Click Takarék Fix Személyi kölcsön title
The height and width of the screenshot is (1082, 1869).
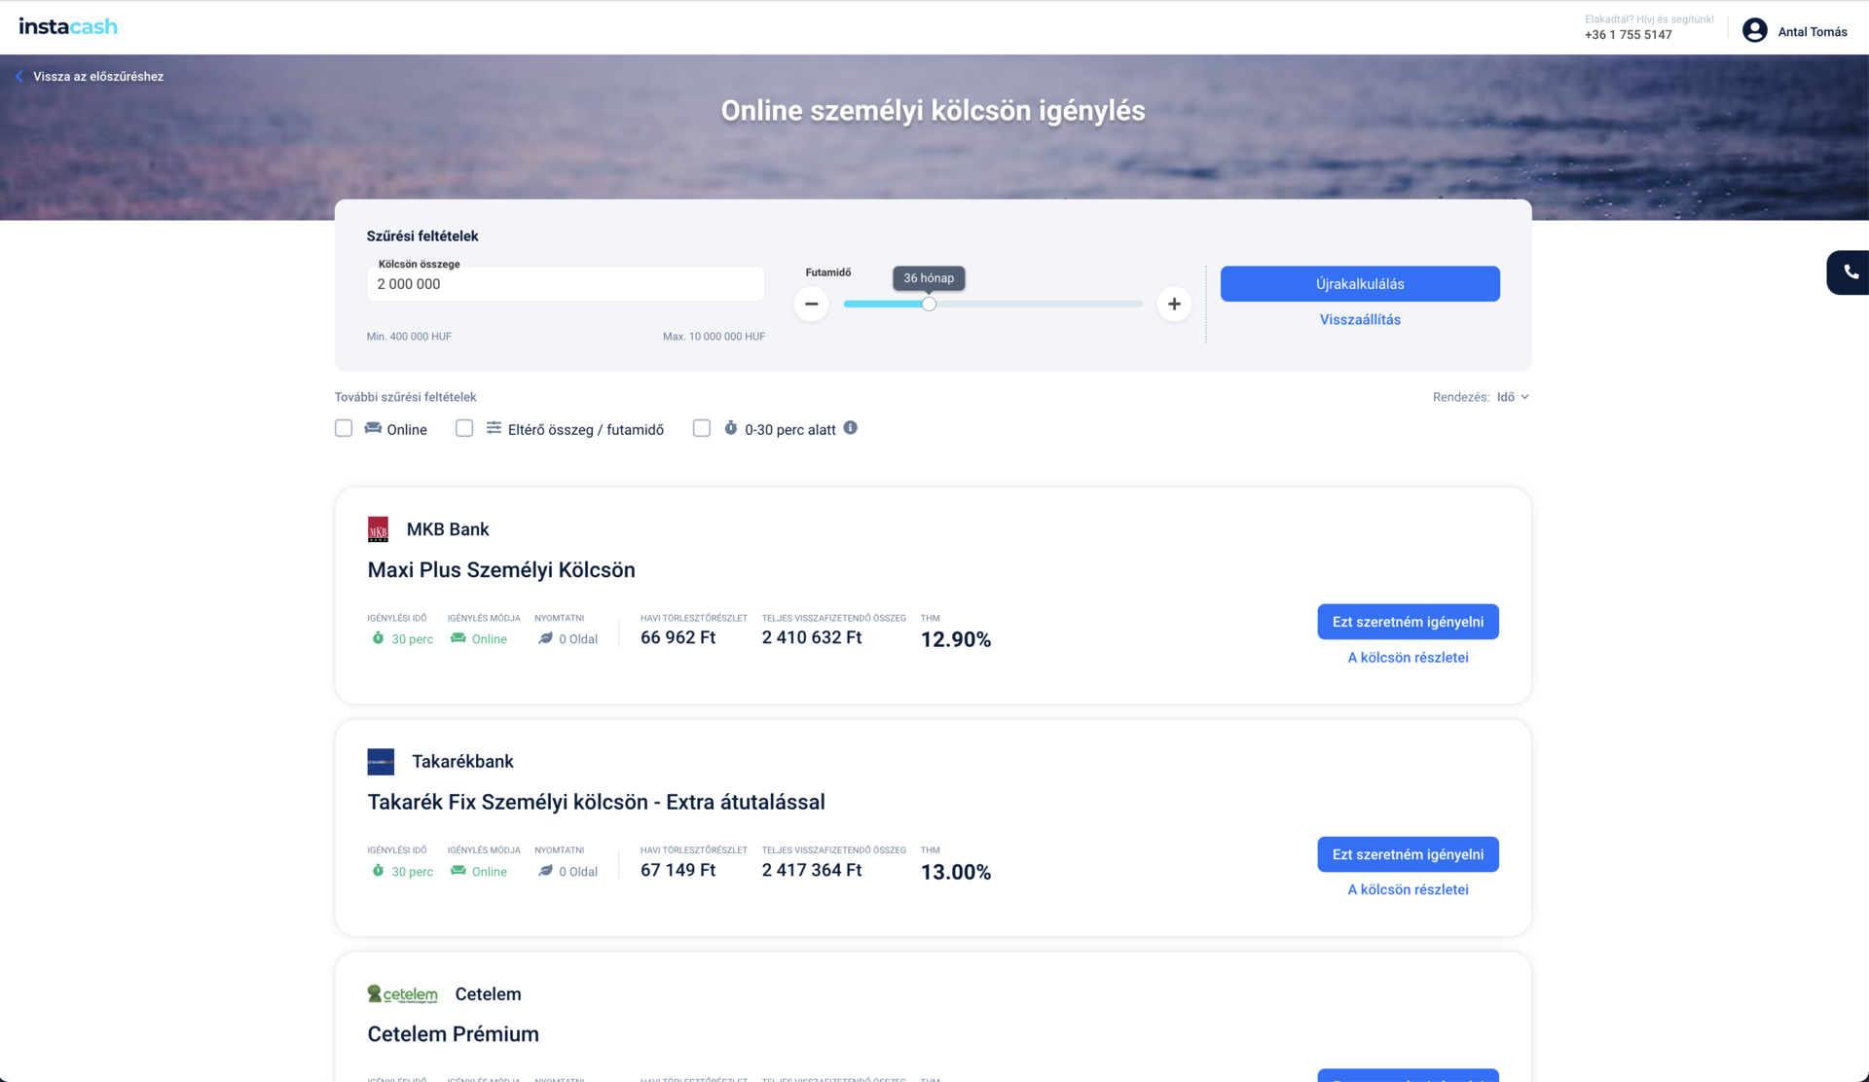(x=596, y=802)
